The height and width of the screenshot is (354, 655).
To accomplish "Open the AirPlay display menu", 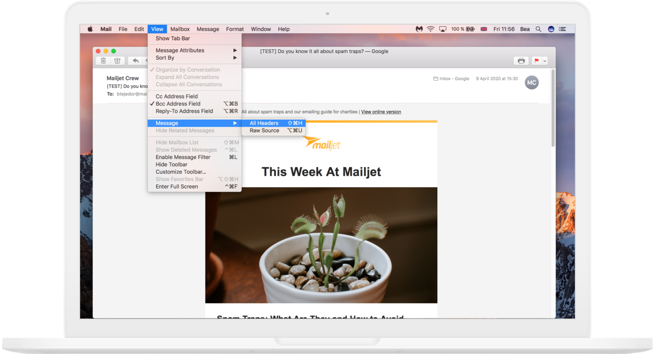I will tap(443, 29).
